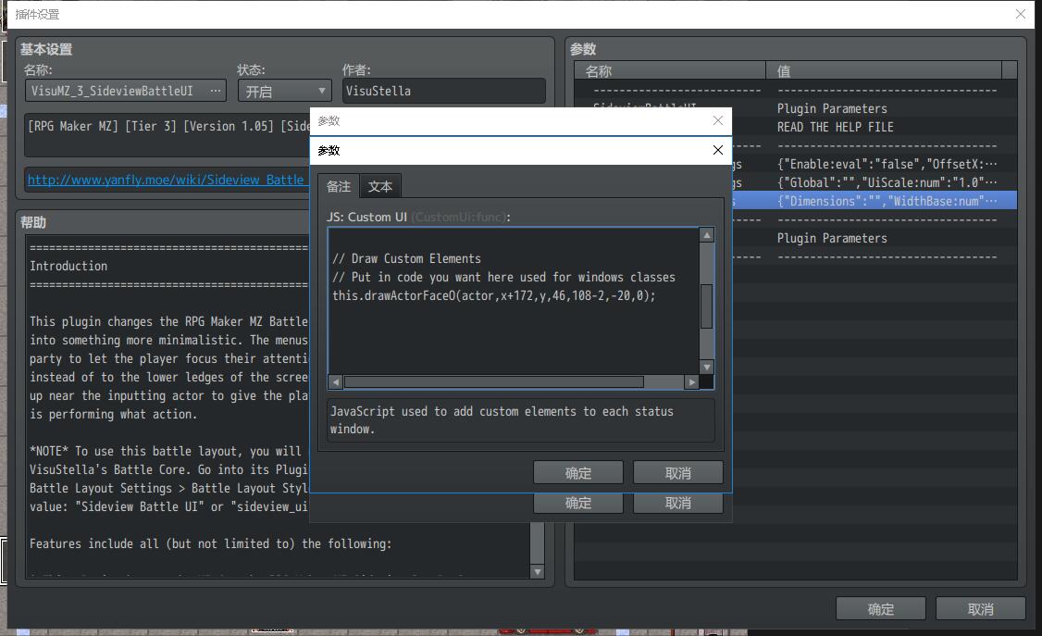Close the 插件设置 window
The image size is (1042, 636).
(1021, 14)
